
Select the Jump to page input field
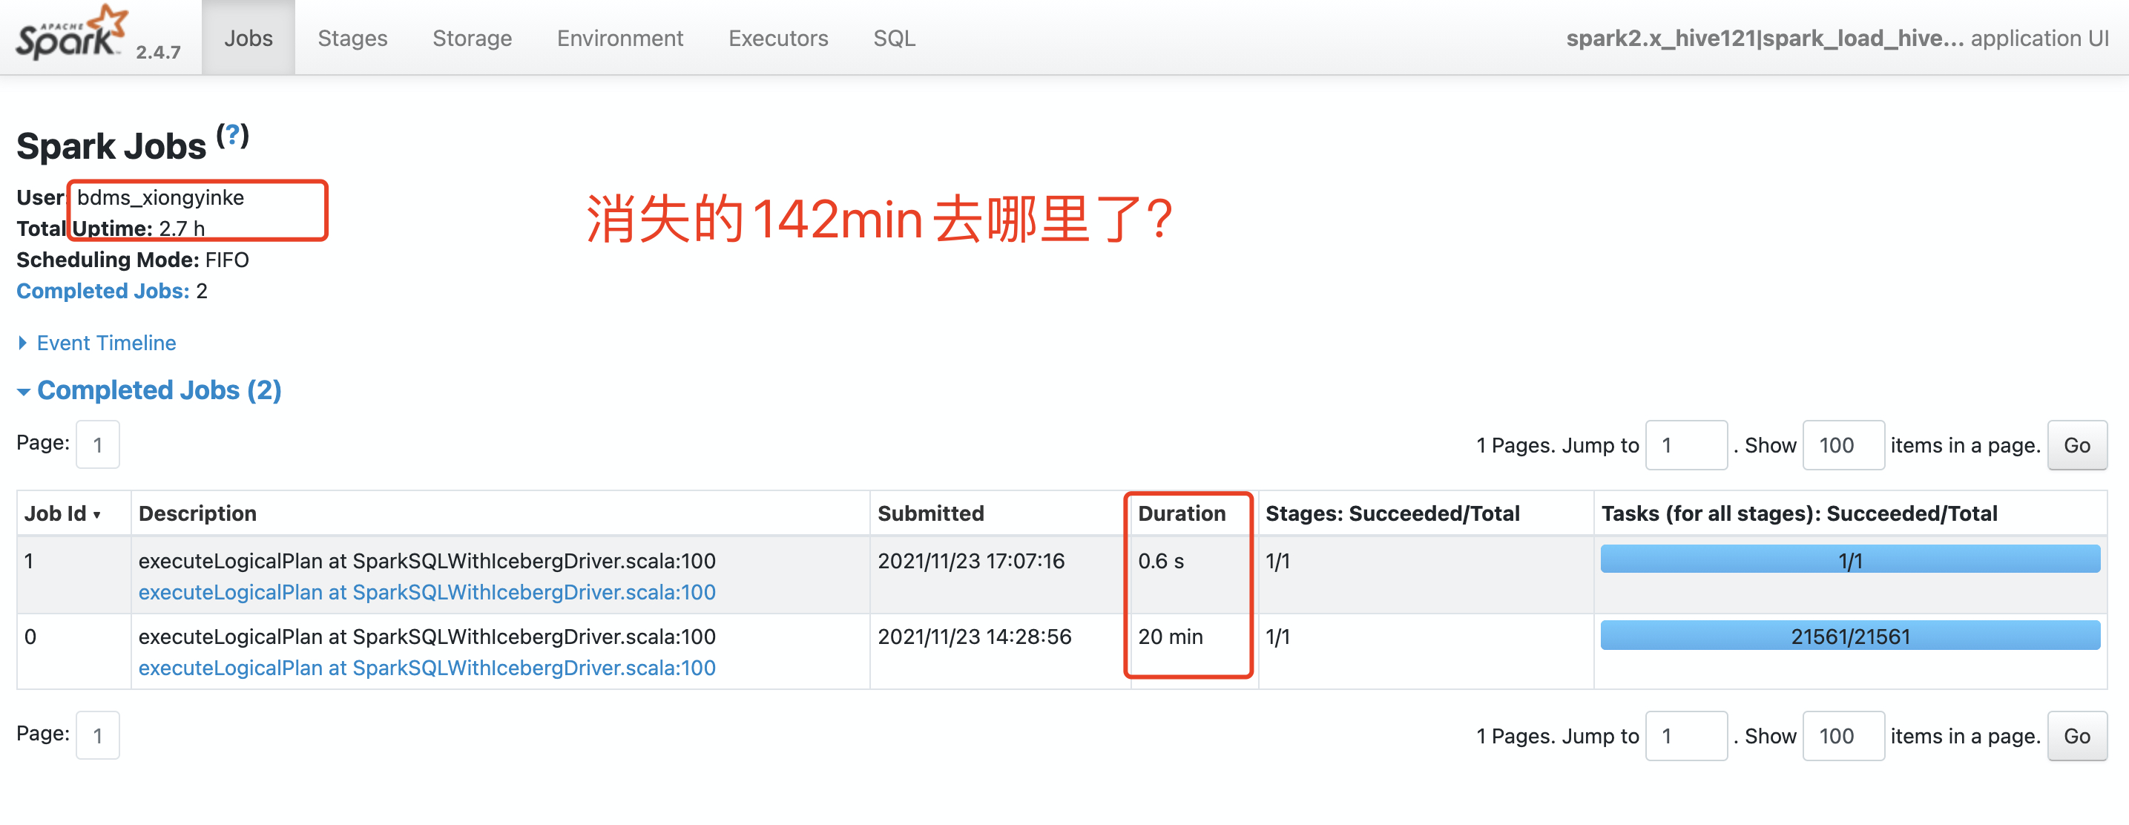click(1686, 444)
